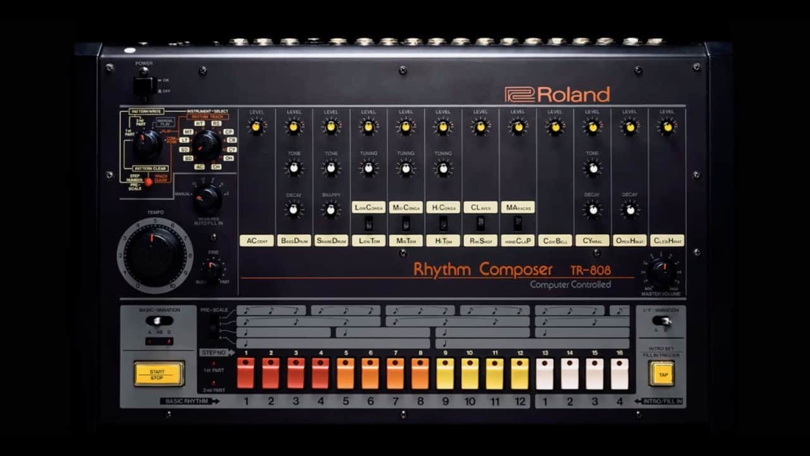Click the CowBell label
Screen dimensions: 810x456
pos(555,241)
